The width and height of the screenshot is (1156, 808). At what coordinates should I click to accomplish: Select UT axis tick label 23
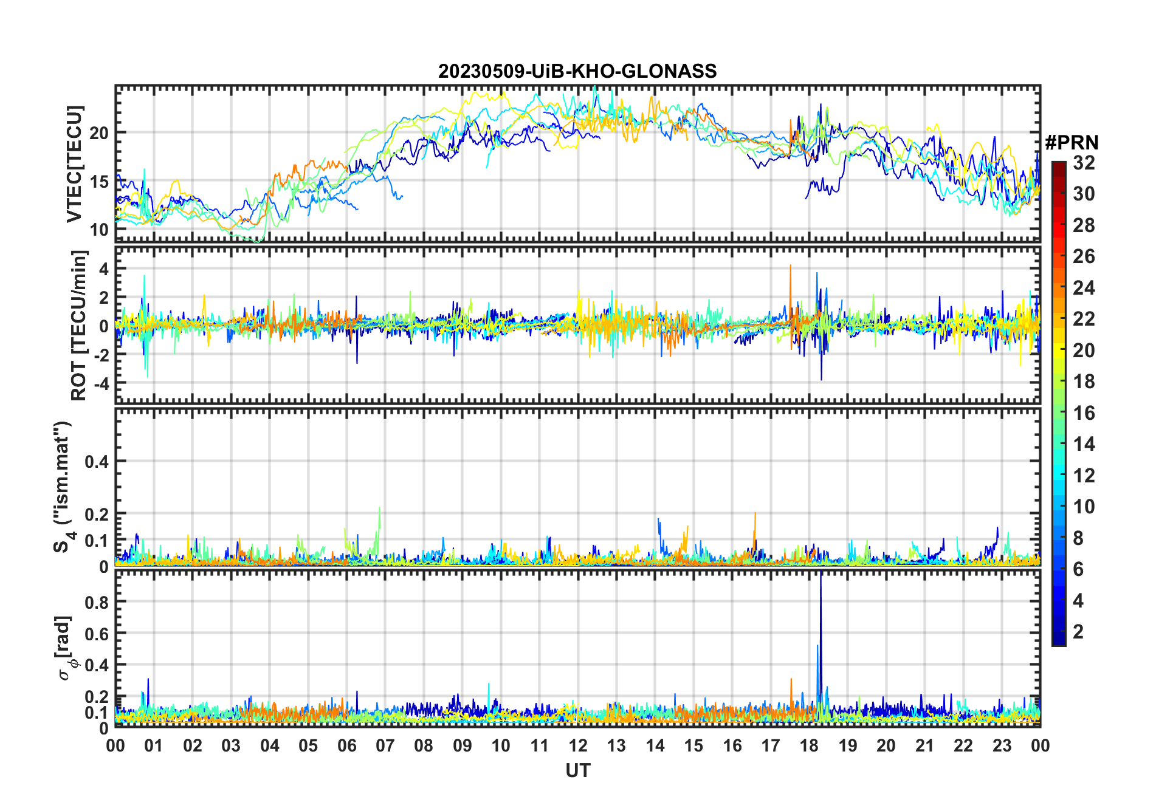[x=1002, y=745]
